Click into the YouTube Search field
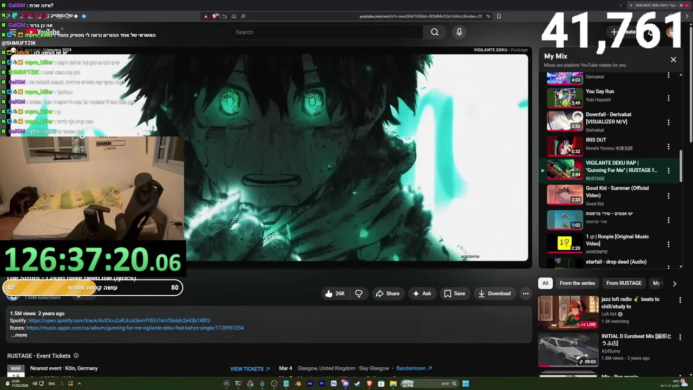The image size is (693, 390). pyautogui.click(x=327, y=32)
